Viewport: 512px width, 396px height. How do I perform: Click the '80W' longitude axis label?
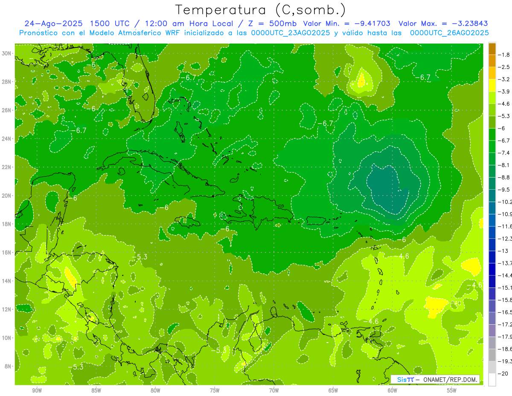pos(156,391)
